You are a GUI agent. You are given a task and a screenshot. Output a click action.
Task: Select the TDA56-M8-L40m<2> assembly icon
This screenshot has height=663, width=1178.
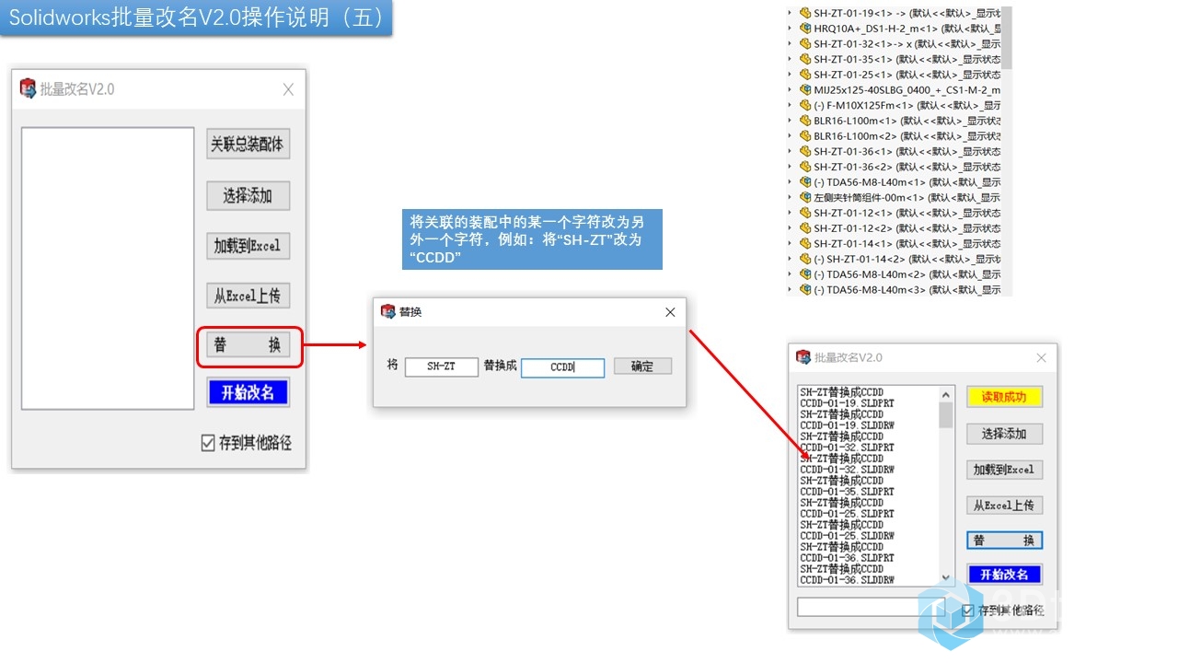805,274
